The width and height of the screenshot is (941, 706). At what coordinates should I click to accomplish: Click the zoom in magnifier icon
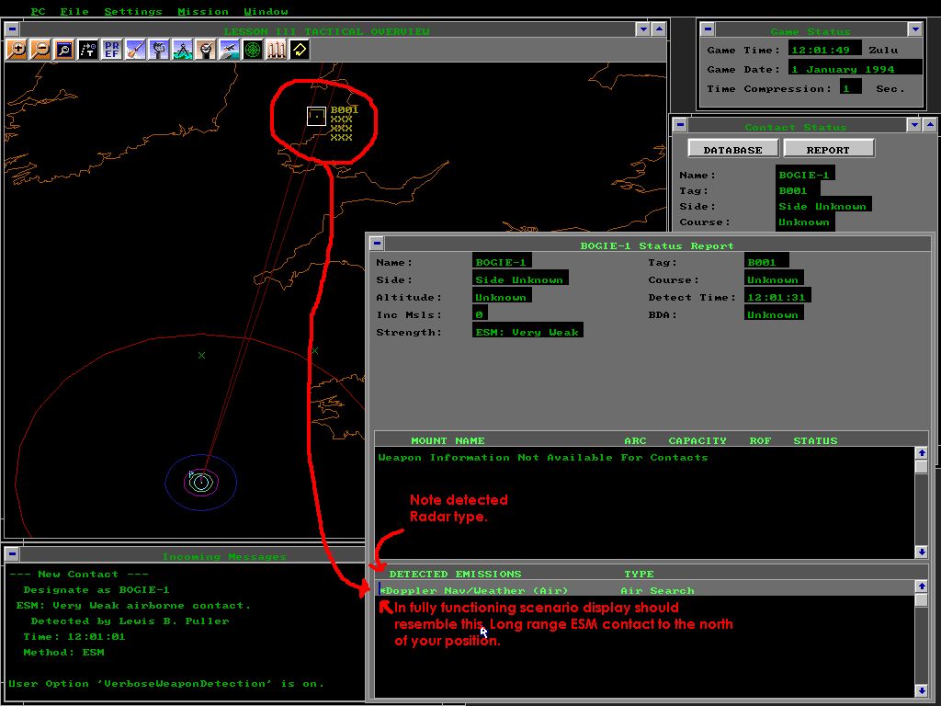click(x=17, y=50)
